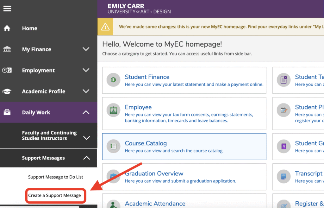
Task: Click the Academic Profile graduation cap icon
Action: [x=7, y=91]
